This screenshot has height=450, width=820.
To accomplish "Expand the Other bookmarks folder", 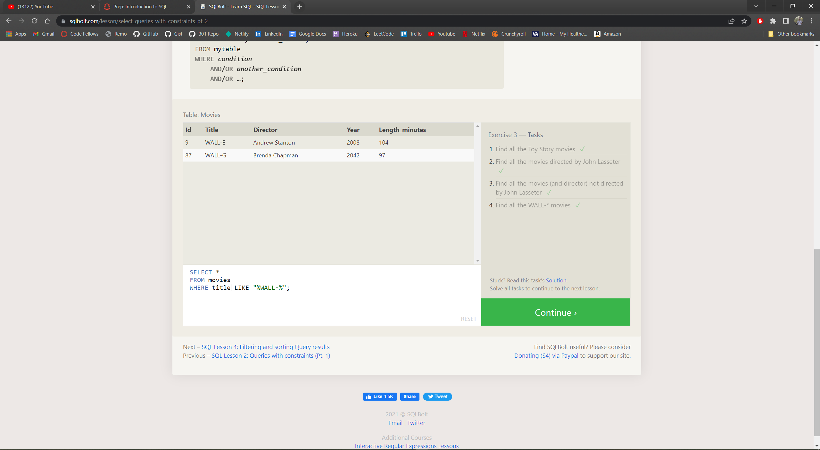I will pyautogui.click(x=791, y=34).
